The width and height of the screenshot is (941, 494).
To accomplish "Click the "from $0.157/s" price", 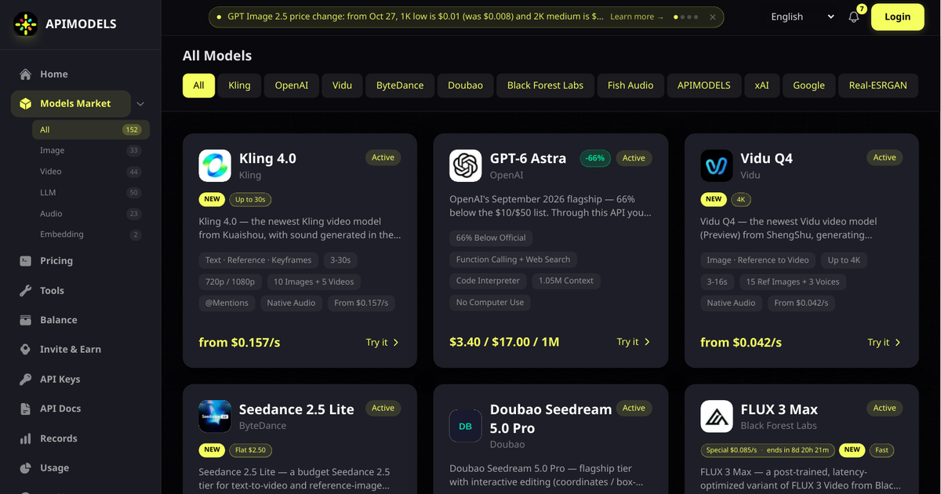I will click(x=239, y=343).
